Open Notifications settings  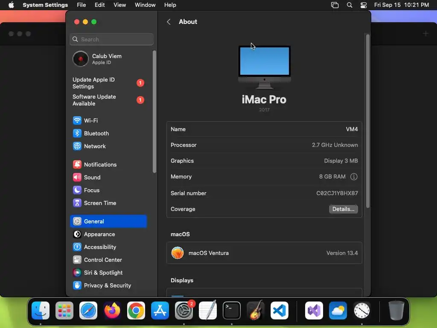pos(108,164)
